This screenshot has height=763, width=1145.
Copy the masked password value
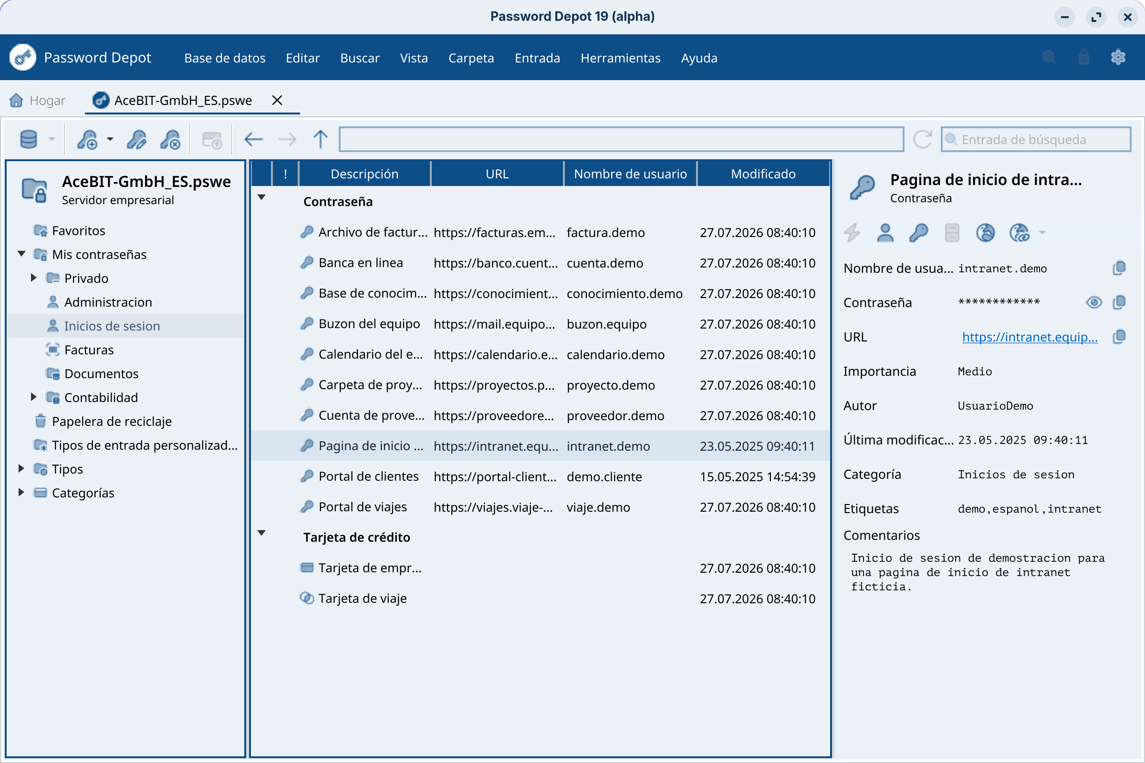pos(1119,302)
